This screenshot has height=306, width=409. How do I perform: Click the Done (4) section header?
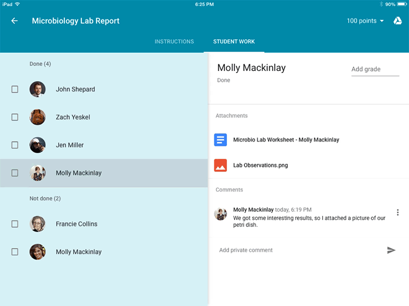coord(40,64)
